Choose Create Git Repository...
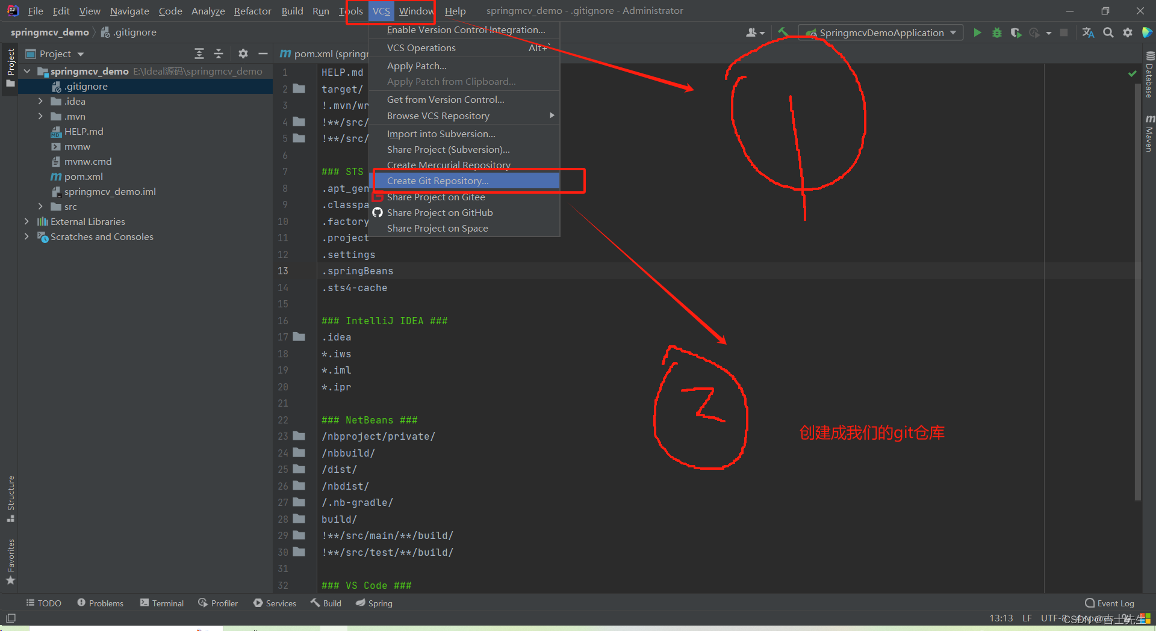Image resolution: width=1156 pixels, height=631 pixels. click(x=464, y=180)
